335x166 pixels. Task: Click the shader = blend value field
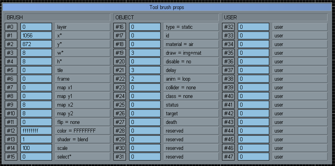(36, 140)
